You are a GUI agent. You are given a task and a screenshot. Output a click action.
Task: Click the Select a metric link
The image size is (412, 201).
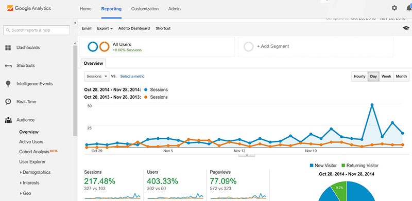coord(132,77)
